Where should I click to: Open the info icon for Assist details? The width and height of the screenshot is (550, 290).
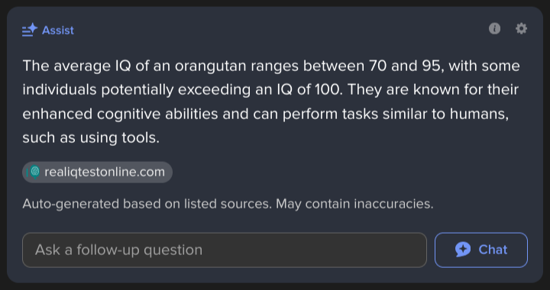[x=494, y=29]
